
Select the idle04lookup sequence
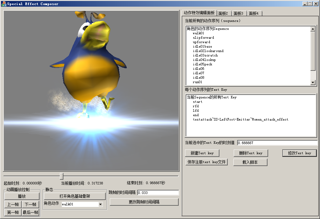204,60
